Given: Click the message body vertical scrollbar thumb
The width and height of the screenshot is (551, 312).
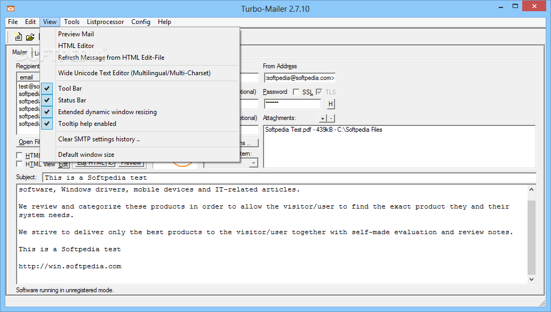Looking at the screenshot, I should point(531,237).
